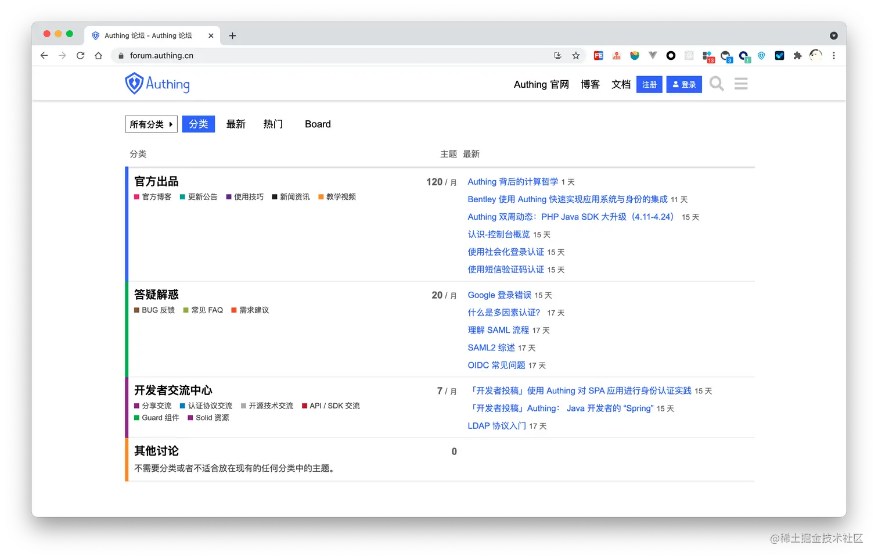
Task: Open topic SAML2 综述
Action: (x=491, y=347)
